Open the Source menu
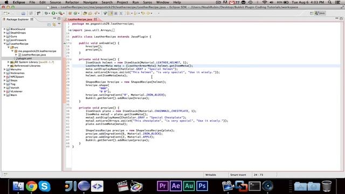345x194 pixels. (55, 2)
